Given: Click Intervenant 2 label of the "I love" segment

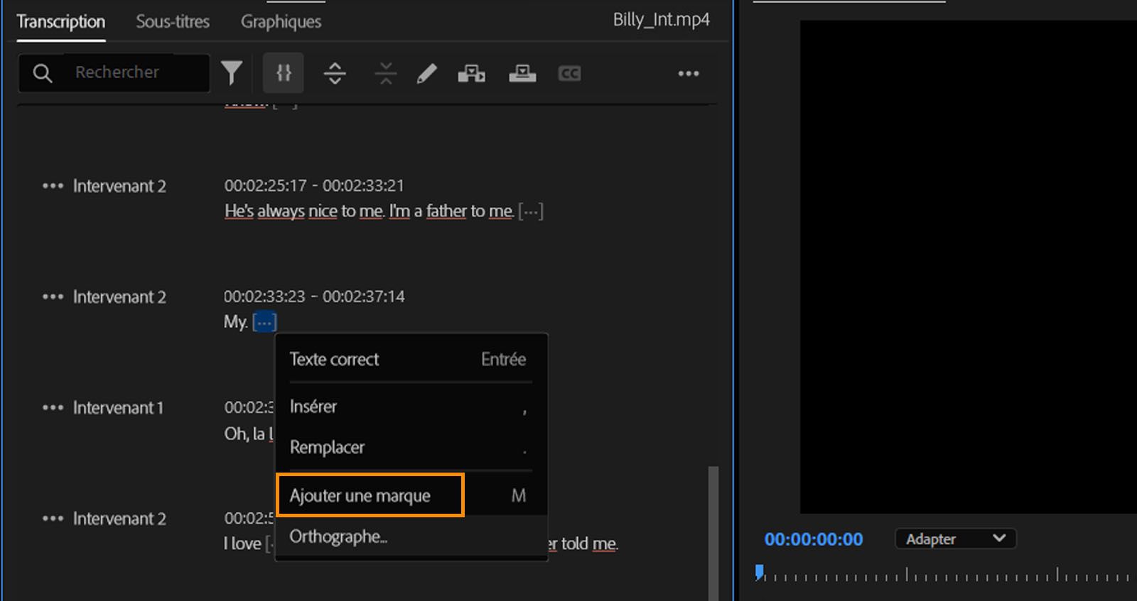Looking at the screenshot, I should coord(119,519).
